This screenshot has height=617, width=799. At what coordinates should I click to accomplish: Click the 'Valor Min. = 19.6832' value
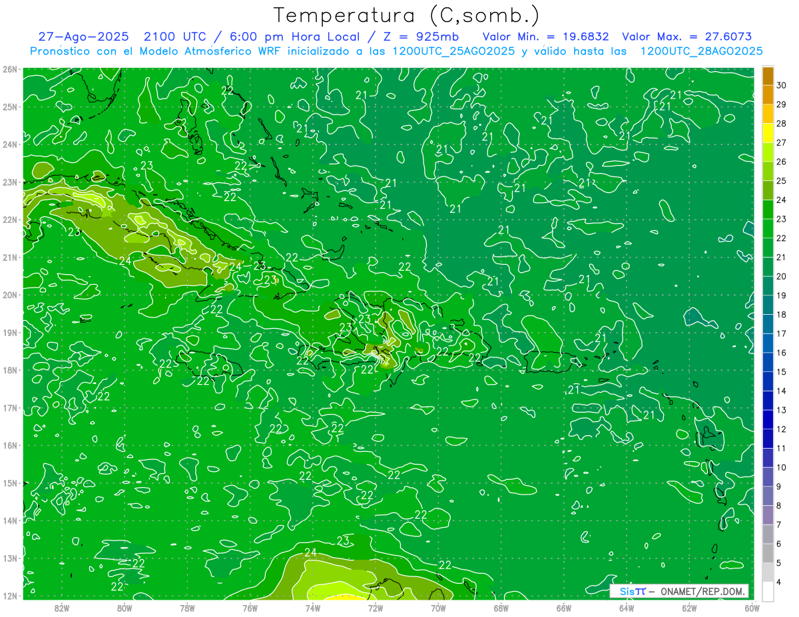pyautogui.click(x=546, y=37)
